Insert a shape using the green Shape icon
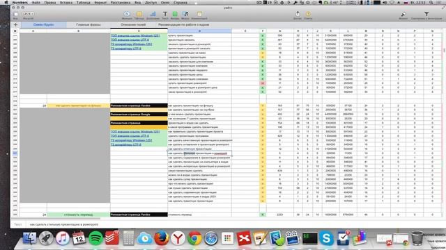Image resolution: width=446 pixels, height=250 pixels. tap(175, 14)
